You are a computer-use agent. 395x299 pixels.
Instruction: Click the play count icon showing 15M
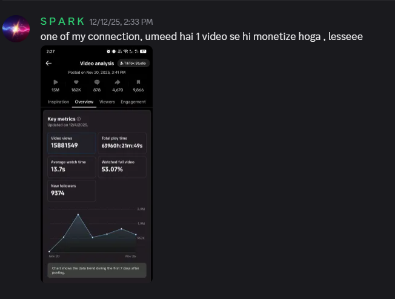tap(56, 82)
